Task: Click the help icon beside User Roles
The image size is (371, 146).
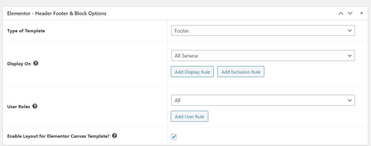Action: [35, 106]
